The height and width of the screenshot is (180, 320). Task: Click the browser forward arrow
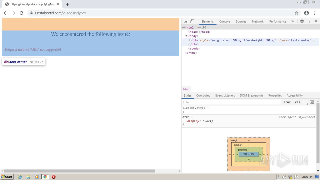coord(13,13)
